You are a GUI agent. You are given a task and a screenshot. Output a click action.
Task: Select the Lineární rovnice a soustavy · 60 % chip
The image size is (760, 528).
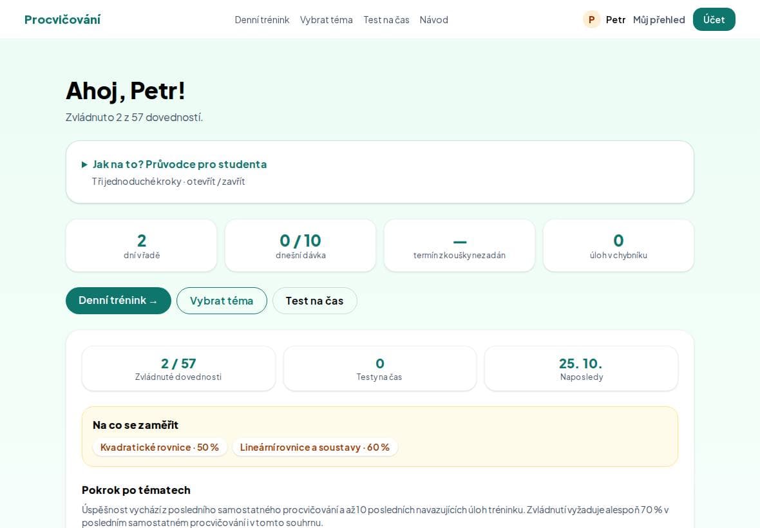click(x=314, y=447)
